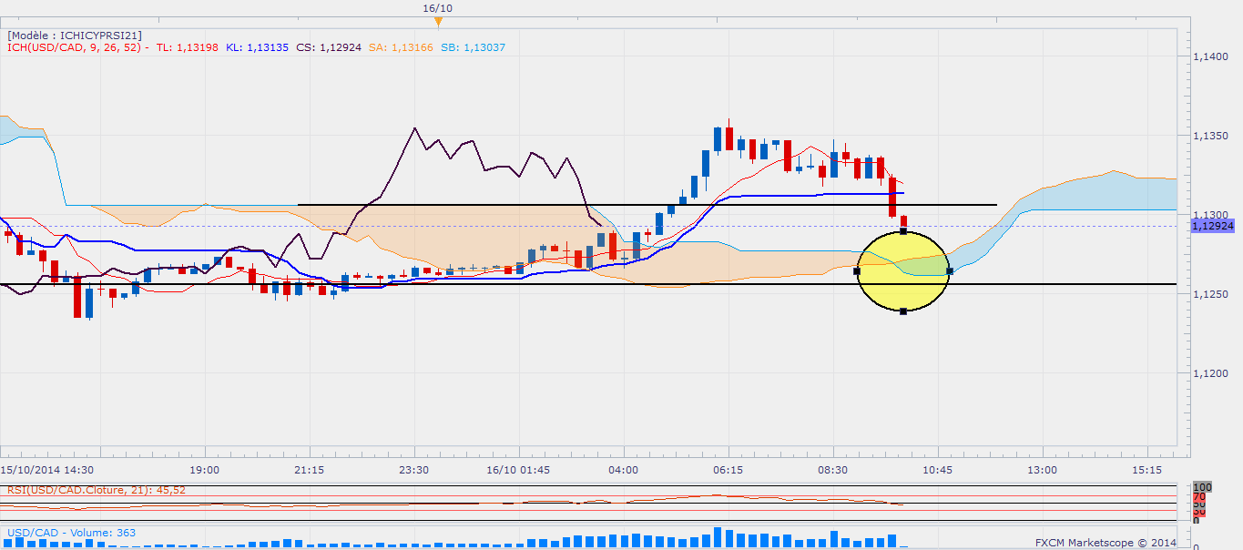Click the 19:00 time axis label

(205, 470)
